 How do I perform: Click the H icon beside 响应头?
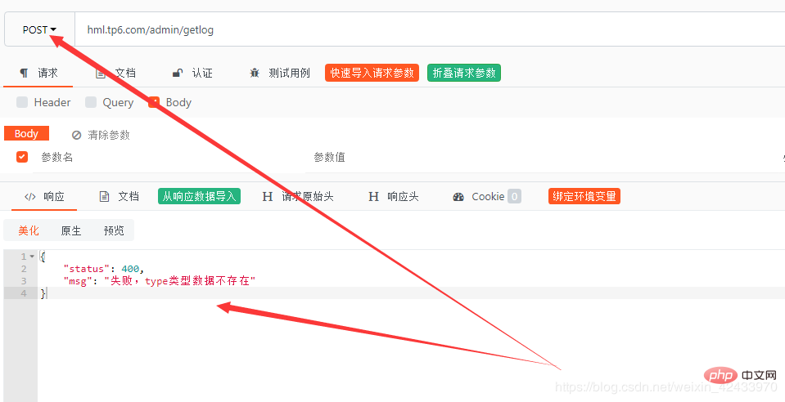point(373,196)
